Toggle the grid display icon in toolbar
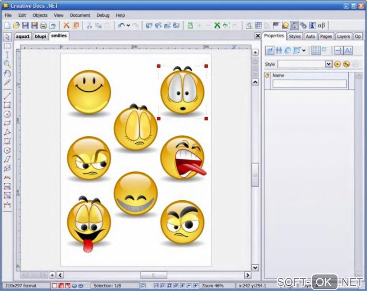This screenshot has height=291, width=367. pos(258,26)
